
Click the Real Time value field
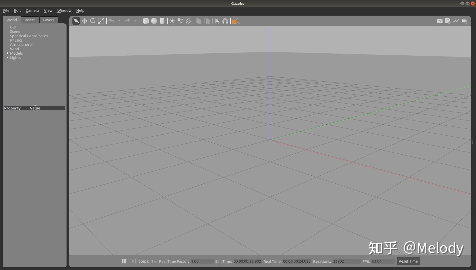[297, 261]
